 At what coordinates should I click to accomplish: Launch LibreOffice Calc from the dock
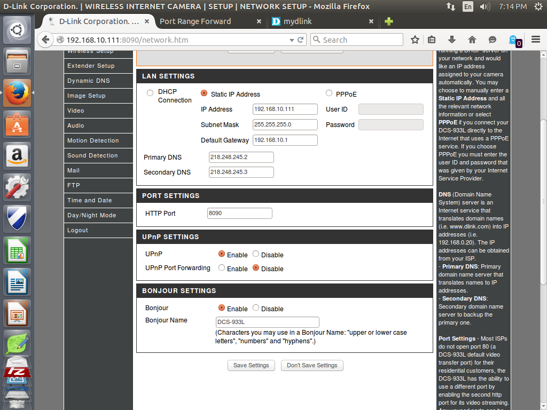[x=17, y=250]
